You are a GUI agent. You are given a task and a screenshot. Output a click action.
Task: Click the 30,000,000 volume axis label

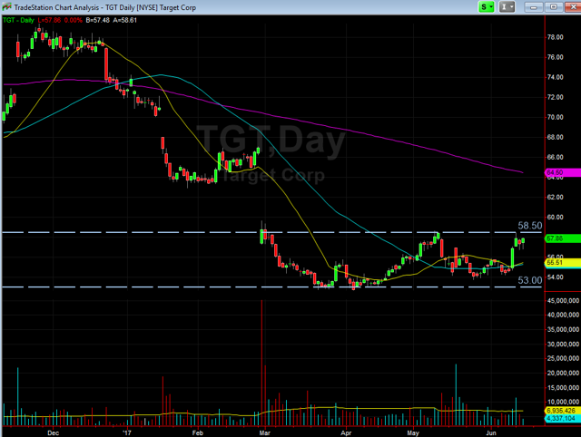(563, 345)
